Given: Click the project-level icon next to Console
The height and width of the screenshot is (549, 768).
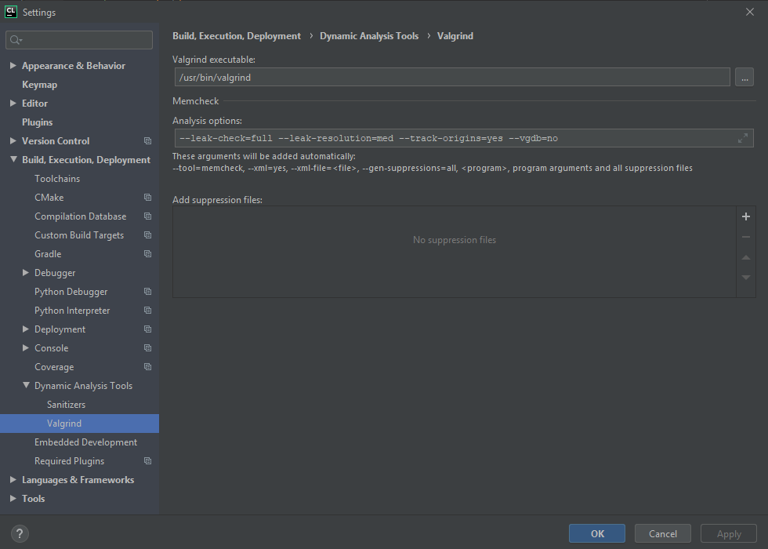Looking at the screenshot, I should point(147,348).
